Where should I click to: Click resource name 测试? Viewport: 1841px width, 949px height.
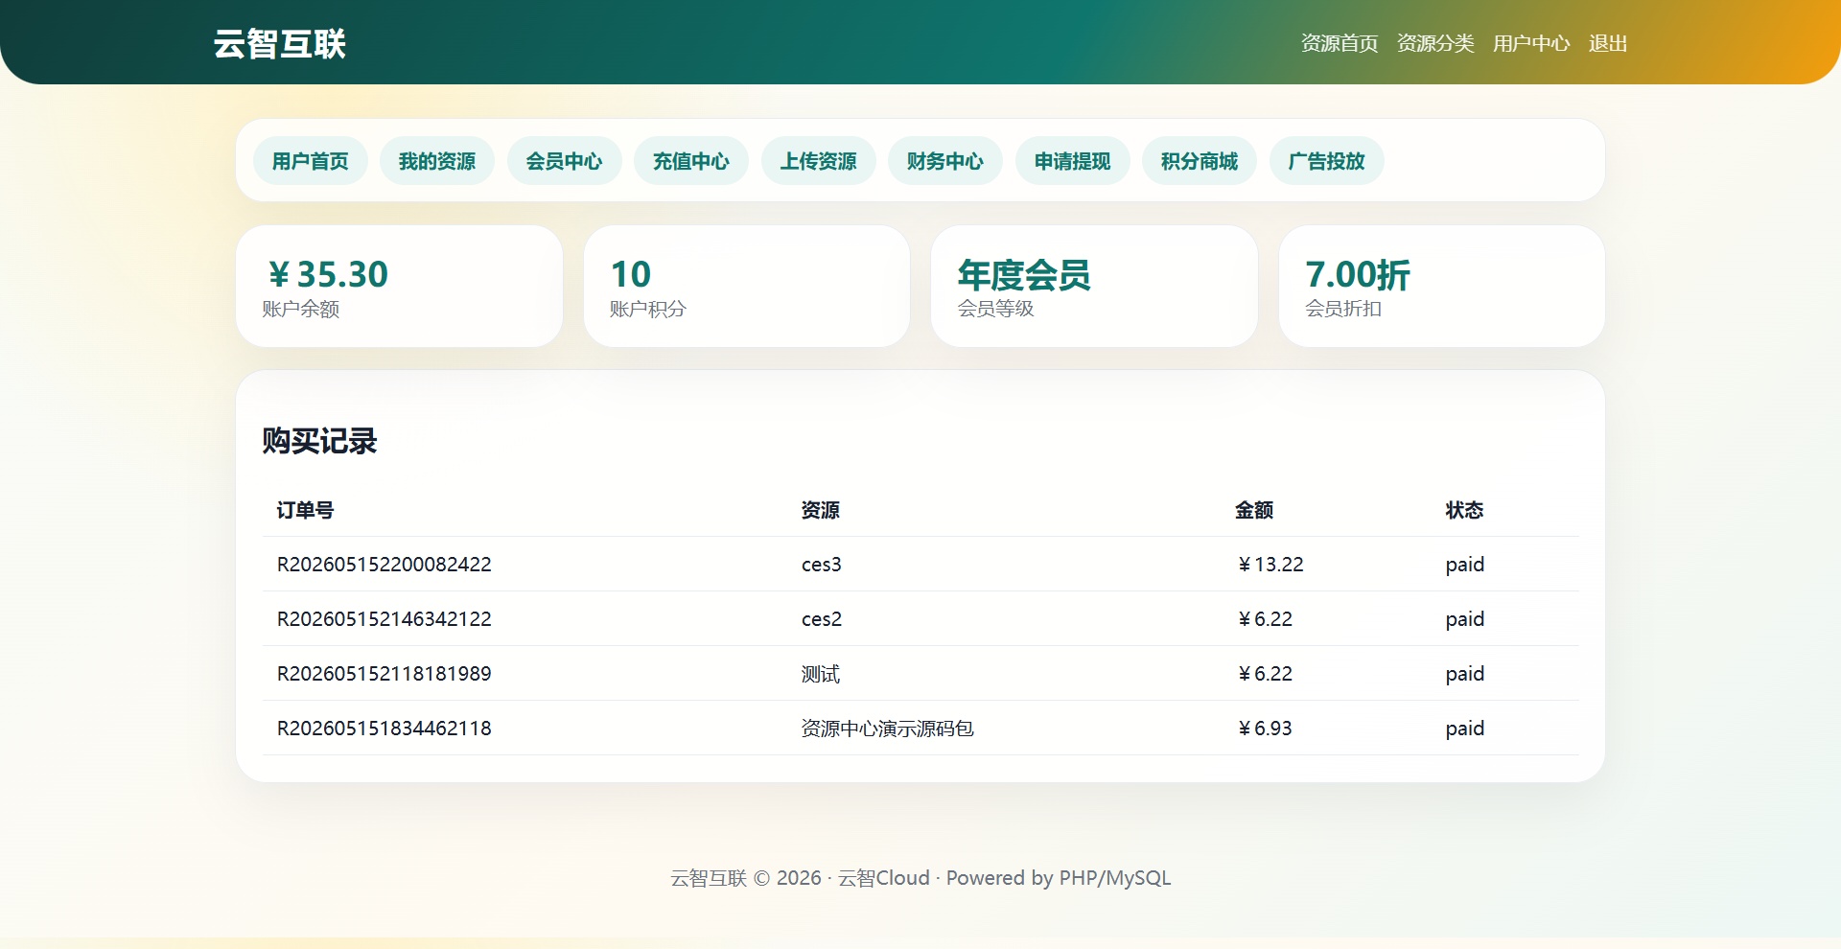click(821, 674)
